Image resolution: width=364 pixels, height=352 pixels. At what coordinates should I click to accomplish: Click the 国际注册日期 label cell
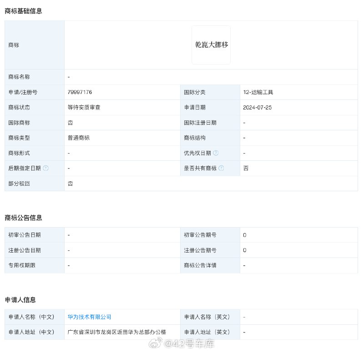(x=210, y=123)
